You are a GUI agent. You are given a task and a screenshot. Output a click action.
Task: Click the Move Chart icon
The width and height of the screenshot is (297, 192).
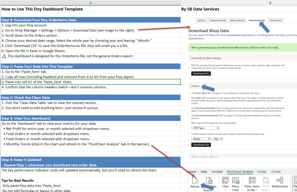[236, 180]
